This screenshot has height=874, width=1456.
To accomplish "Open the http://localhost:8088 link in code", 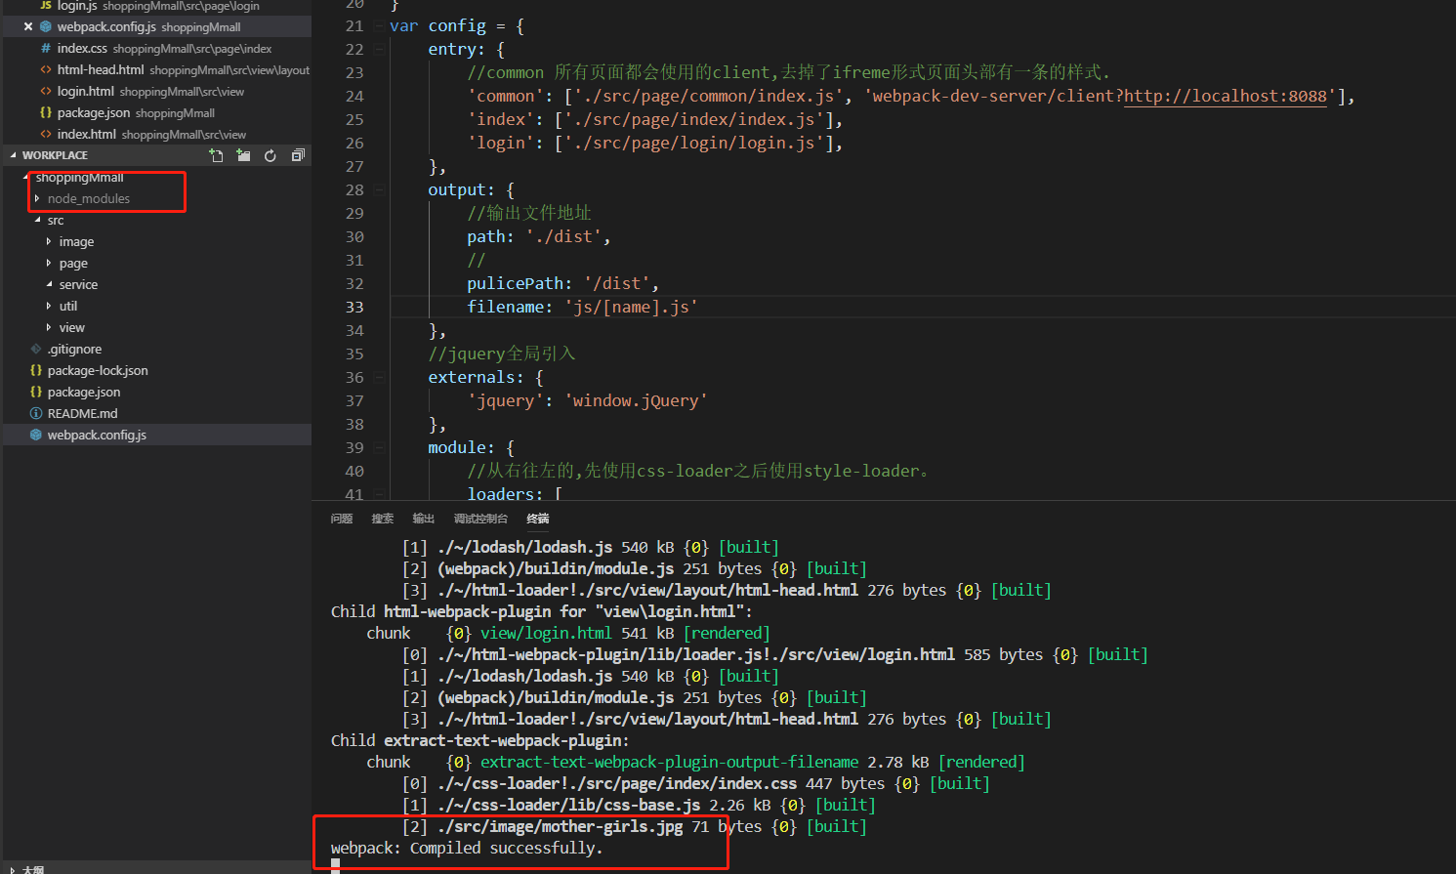I will [1225, 96].
